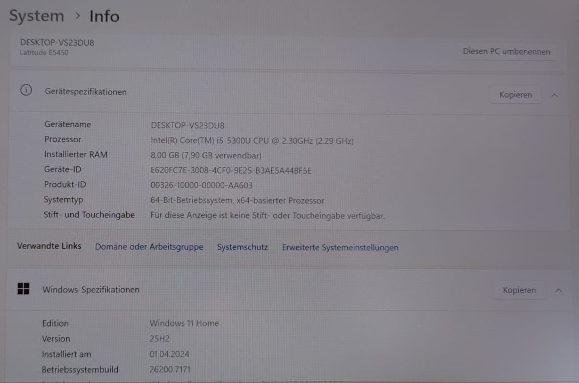
Task: Open Domäne oder Arbeitsgruppe link
Action: [x=149, y=247]
